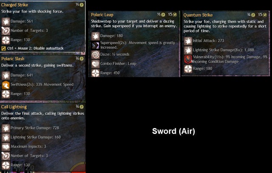Image resolution: width=272 pixels, height=173 pixels.
Task: Click the Vulnerability shield icon in Quantum Strike
Action: pyautogui.click(x=188, y=59)
